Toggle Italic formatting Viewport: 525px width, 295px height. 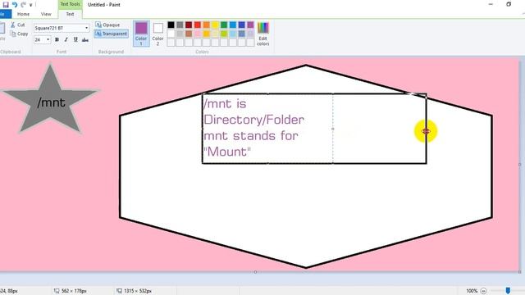point(66,40)
